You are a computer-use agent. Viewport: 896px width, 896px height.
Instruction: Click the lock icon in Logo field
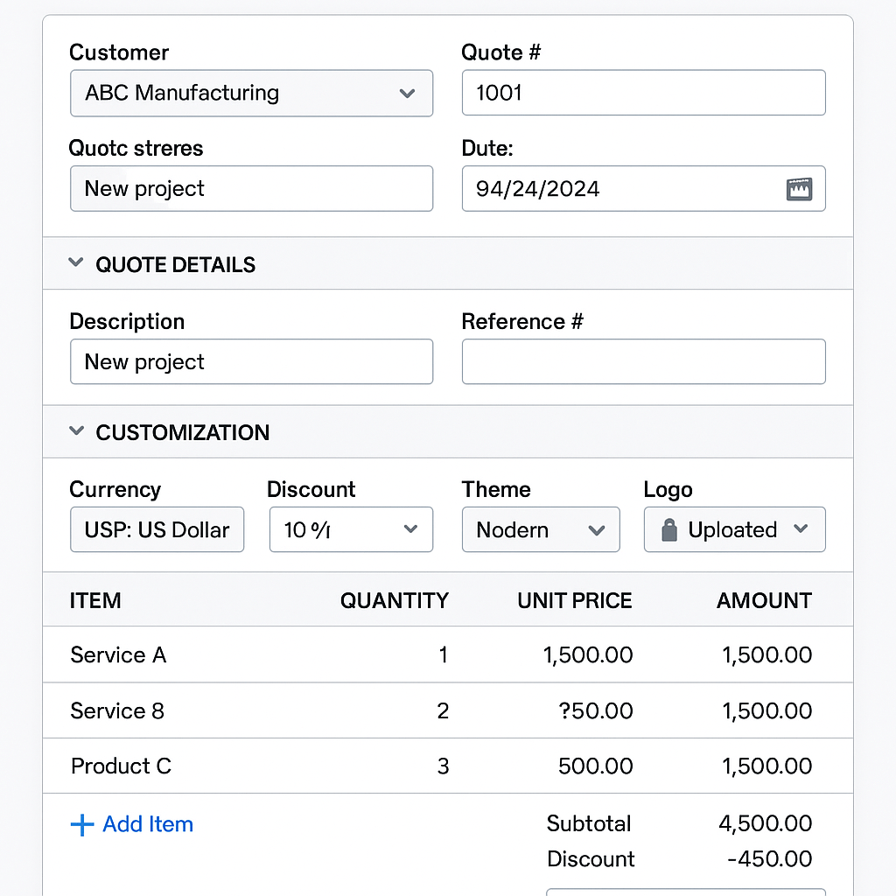669,530
